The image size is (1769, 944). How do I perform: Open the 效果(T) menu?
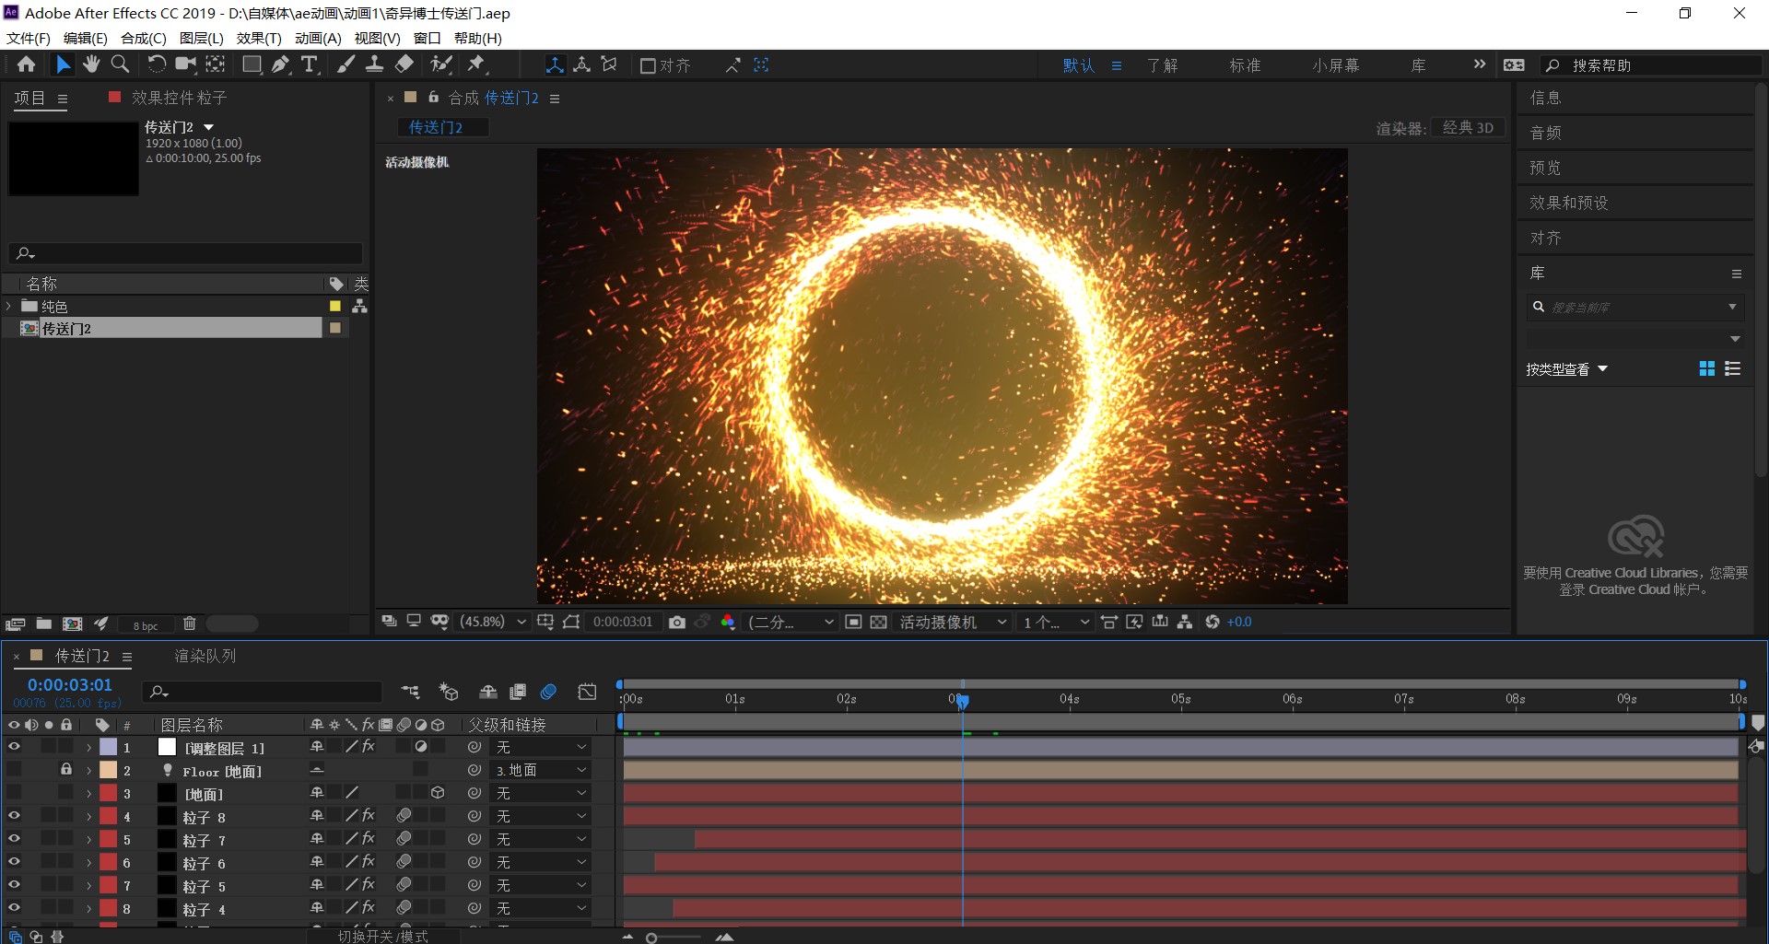(x=259, y=38)
